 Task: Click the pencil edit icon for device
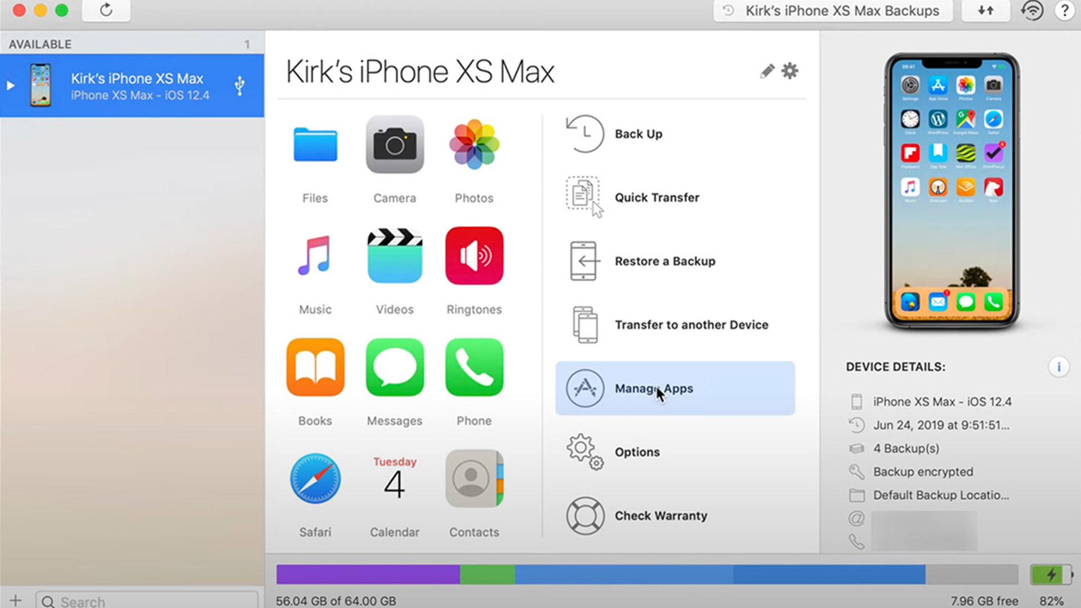point(766,70)
